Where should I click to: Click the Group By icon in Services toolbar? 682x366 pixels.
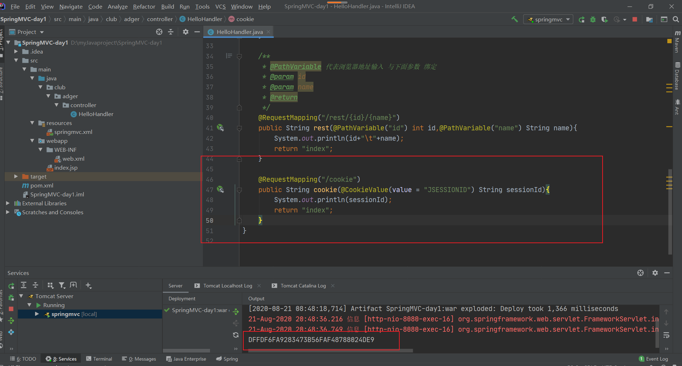pos(50,285)
